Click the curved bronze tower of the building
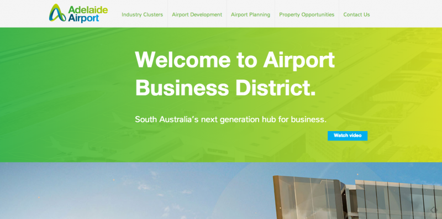 pos(308,197)
